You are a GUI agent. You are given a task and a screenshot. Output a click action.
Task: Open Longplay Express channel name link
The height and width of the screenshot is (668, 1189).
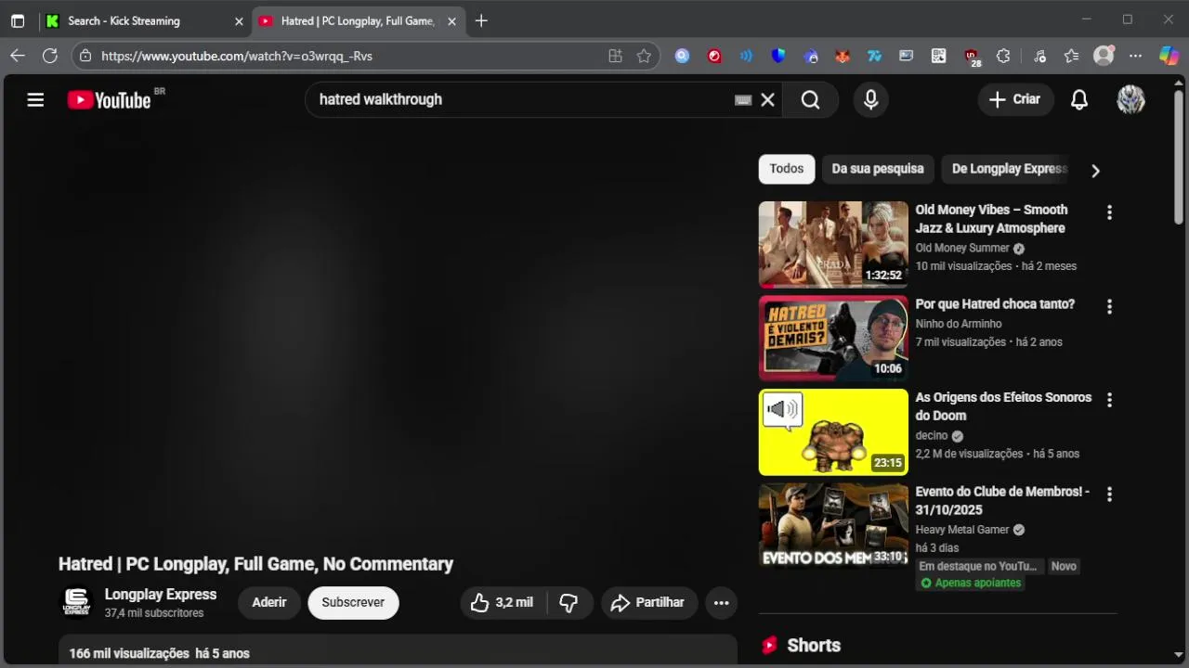[x=161, y=595]
